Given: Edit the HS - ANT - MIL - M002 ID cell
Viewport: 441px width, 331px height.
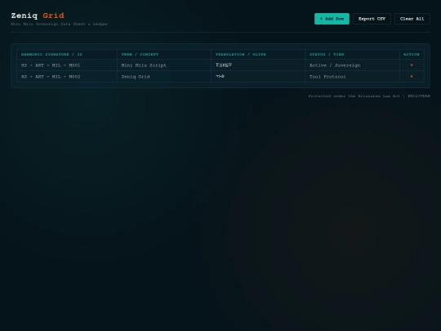Looking at the screenshot, I should [x=67, y=77].
